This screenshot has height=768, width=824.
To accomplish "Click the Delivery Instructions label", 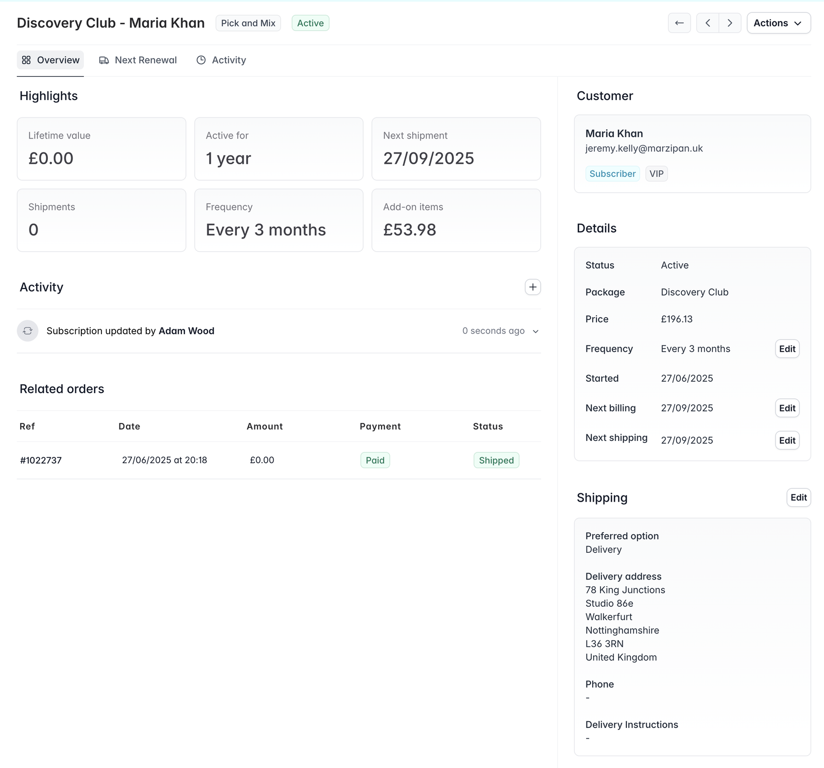I will [x=631, y=725].
